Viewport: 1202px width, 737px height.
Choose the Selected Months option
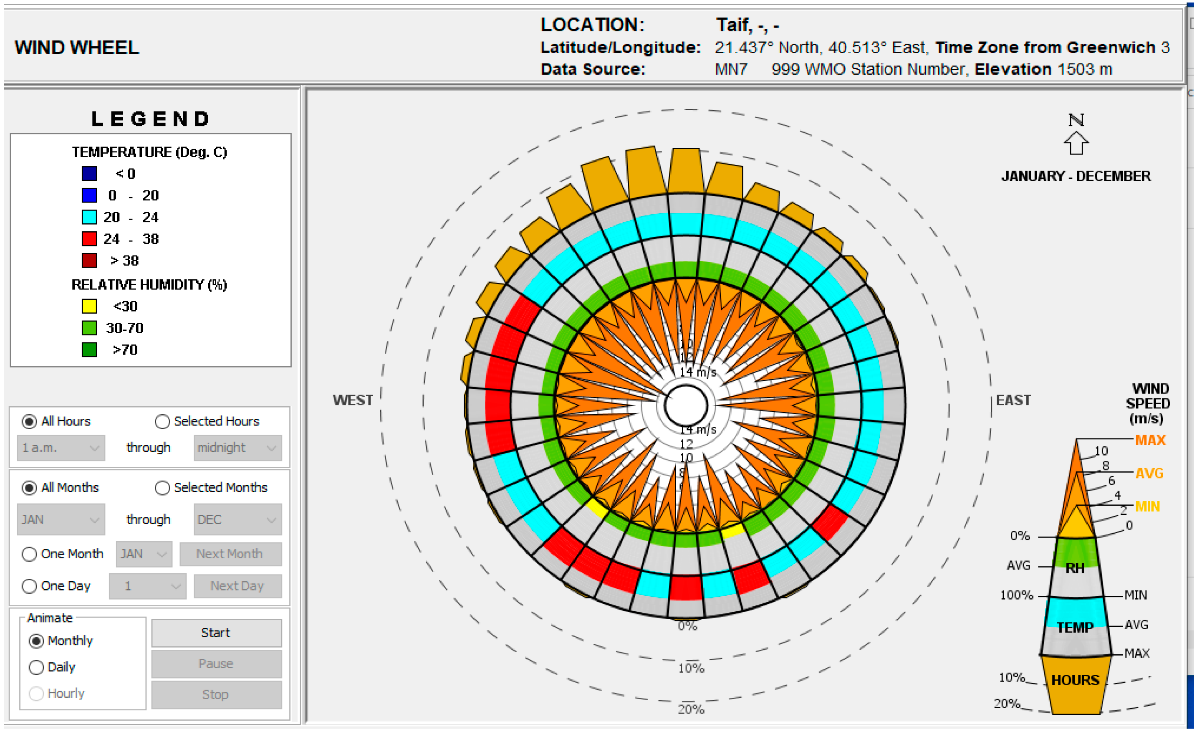click(162, 488)
